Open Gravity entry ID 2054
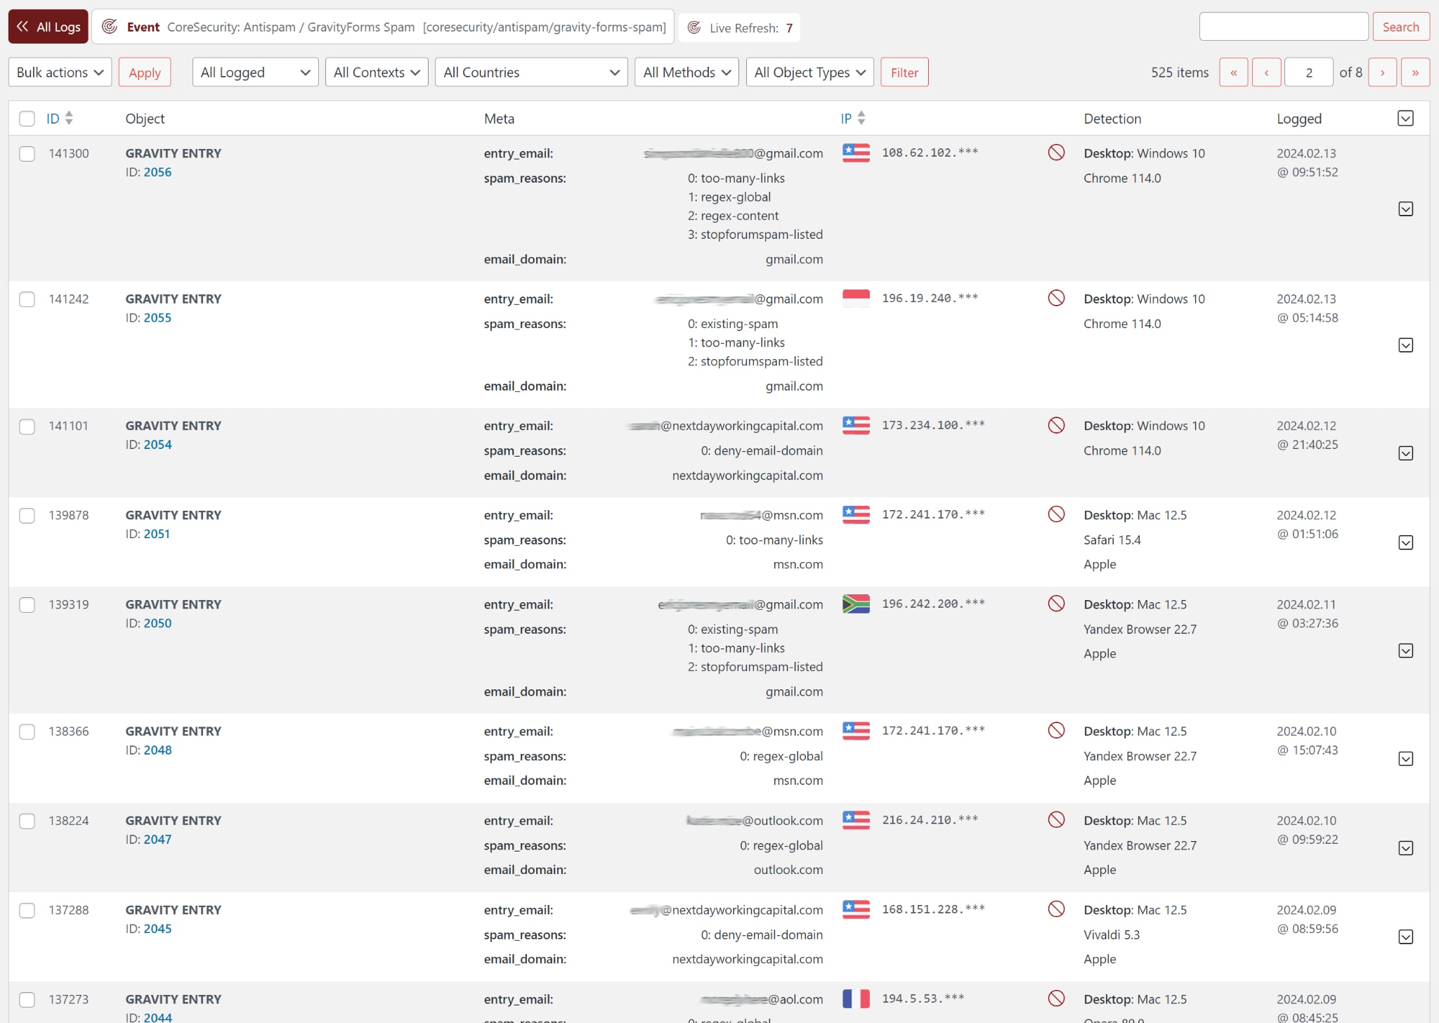Screen dimensions: 1439x1023 pos(157,445)
